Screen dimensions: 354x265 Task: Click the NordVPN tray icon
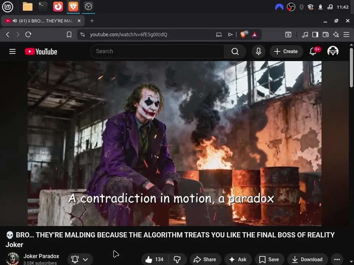279,7
